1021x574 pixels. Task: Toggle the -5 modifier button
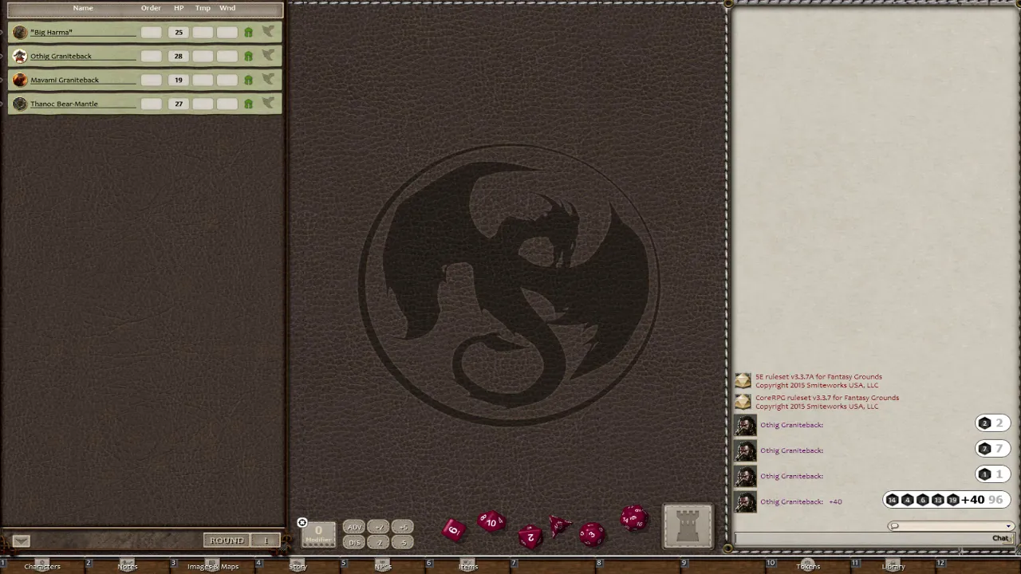(403, 542)
